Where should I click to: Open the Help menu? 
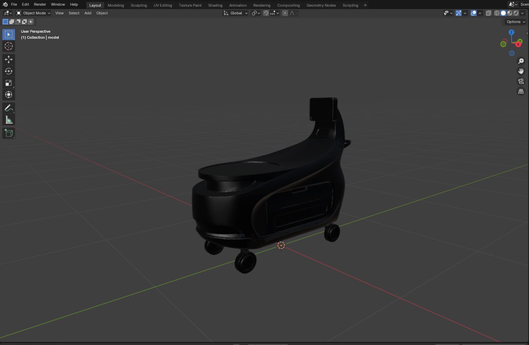point(74,5)
